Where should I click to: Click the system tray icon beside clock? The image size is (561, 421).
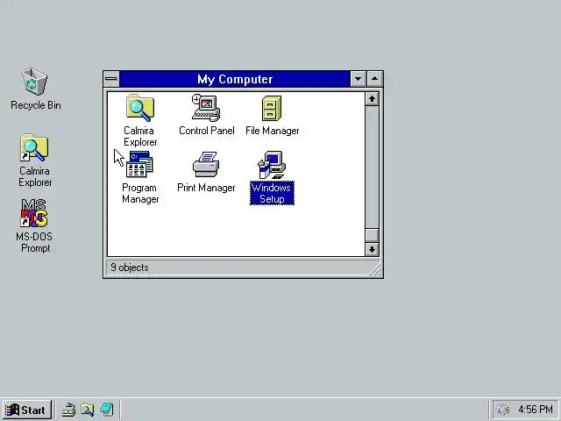point(503,410)
